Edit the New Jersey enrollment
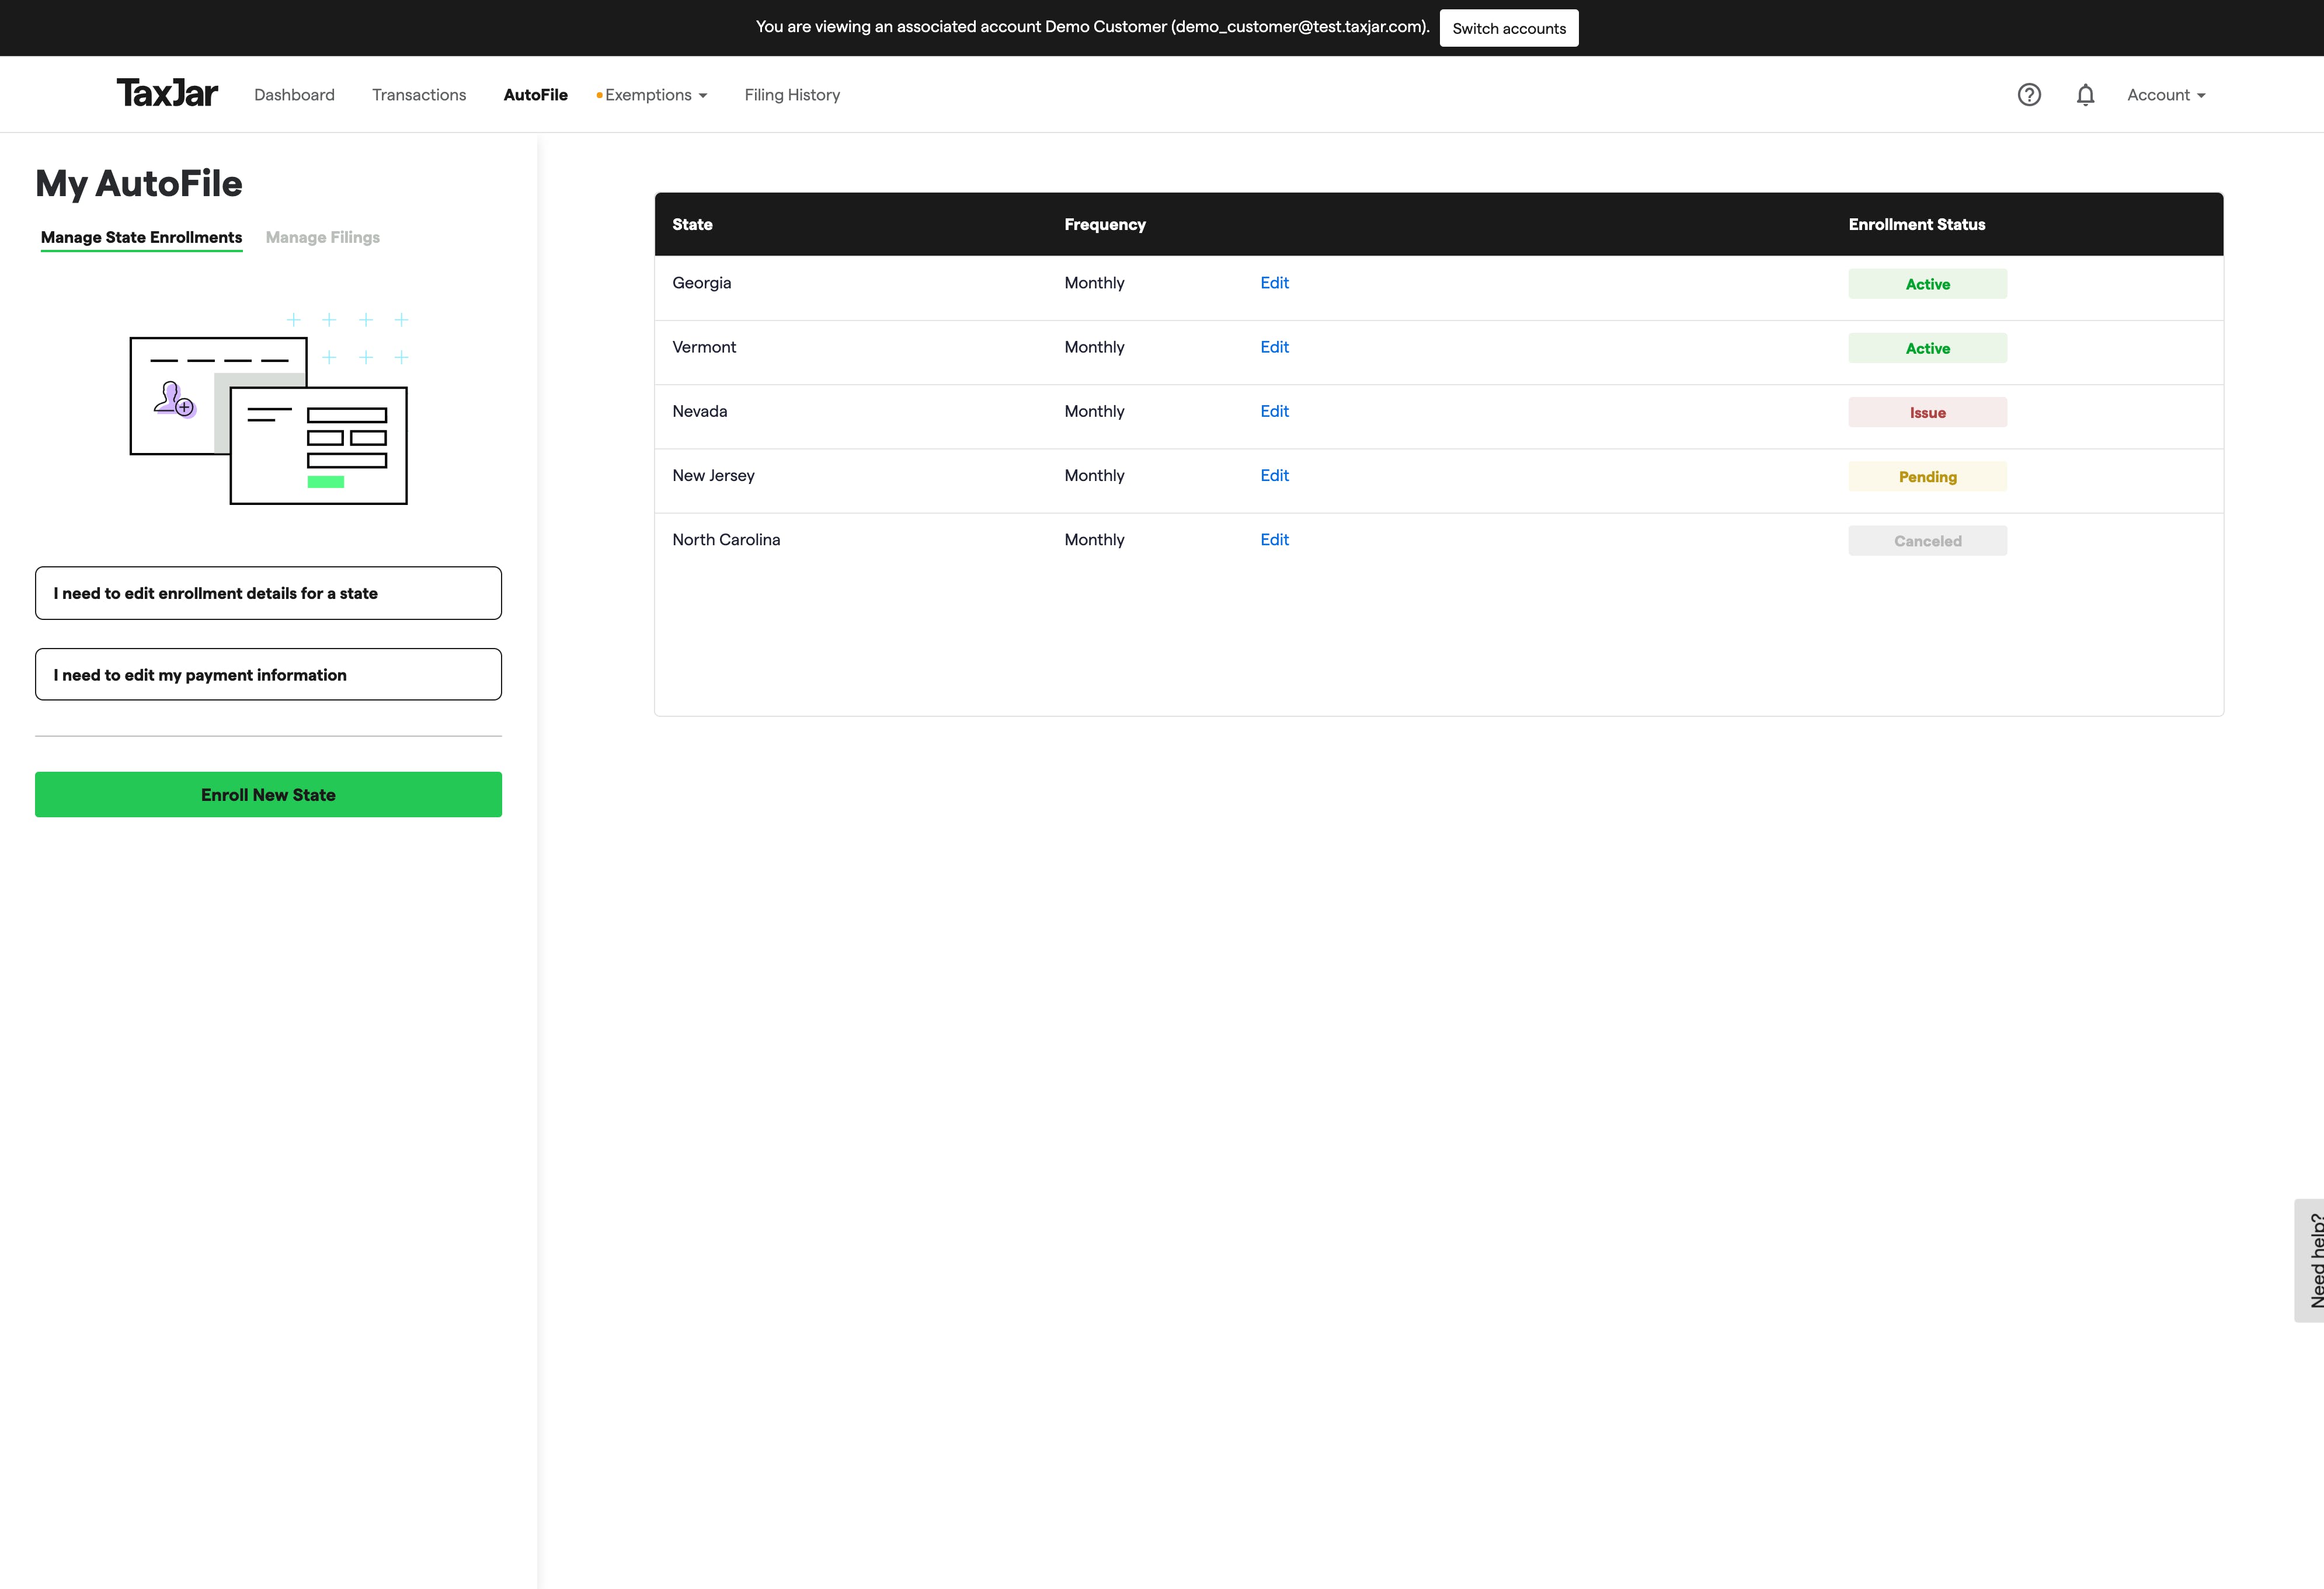 click(x=1274, y=475)
